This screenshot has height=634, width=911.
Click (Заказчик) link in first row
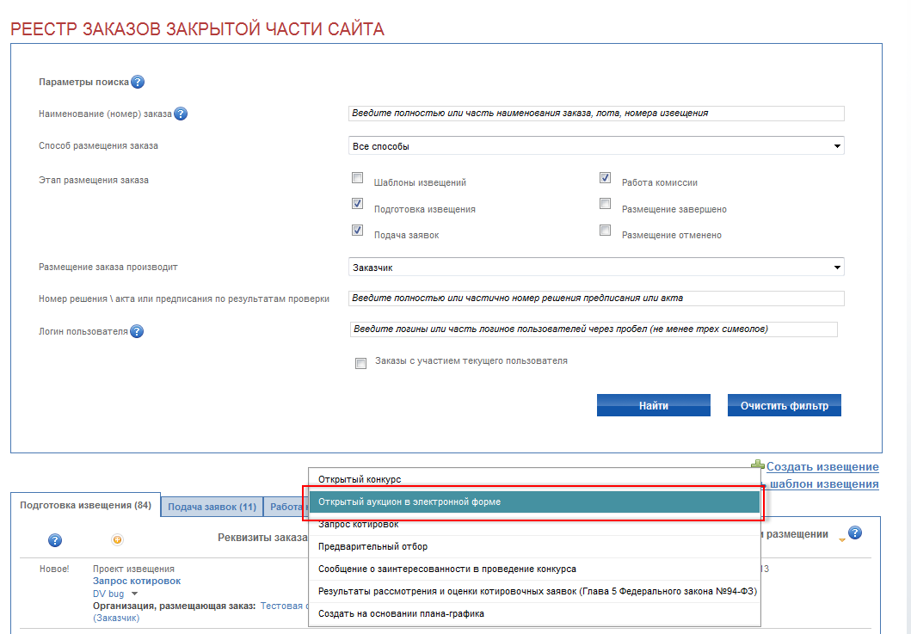click(x=116, y=619)
